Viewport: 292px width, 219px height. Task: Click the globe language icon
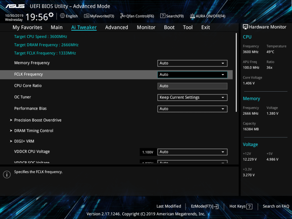(x=62, y=16)
